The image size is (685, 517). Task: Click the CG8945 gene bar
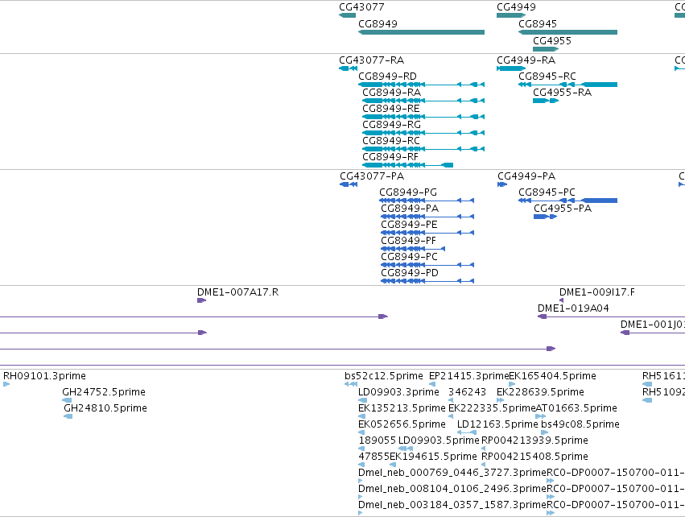[x=567, y=32]
